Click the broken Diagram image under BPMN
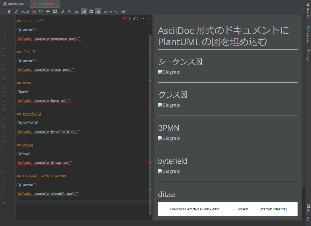Image resolution: width=311 pixels, height=226 pixels. (169, 138)
